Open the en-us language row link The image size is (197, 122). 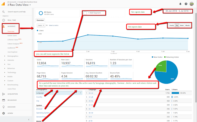click(91, 93)
